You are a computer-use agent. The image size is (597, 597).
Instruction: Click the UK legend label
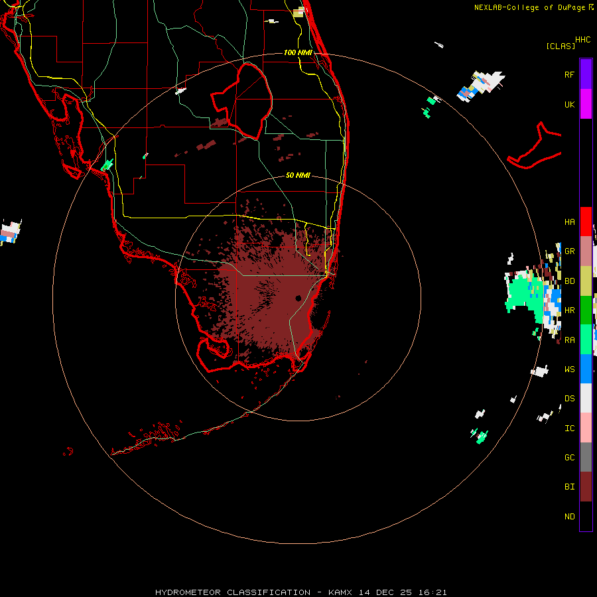coord(570,104)
